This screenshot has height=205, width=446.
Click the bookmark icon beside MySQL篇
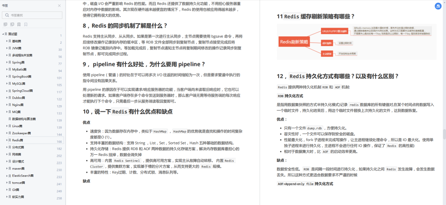pyautogui.click(x=10, y=84)
